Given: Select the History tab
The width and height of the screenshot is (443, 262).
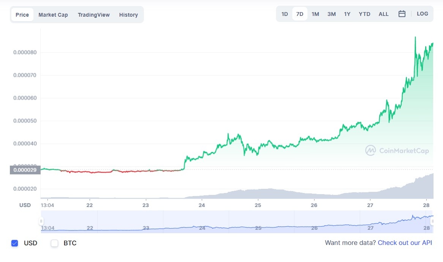Looking at the screenshot, I should click(x=128, y=15).
